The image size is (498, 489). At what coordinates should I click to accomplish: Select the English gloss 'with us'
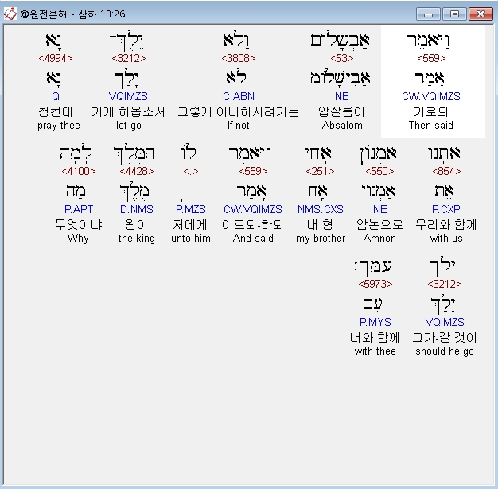pos(446,239)
